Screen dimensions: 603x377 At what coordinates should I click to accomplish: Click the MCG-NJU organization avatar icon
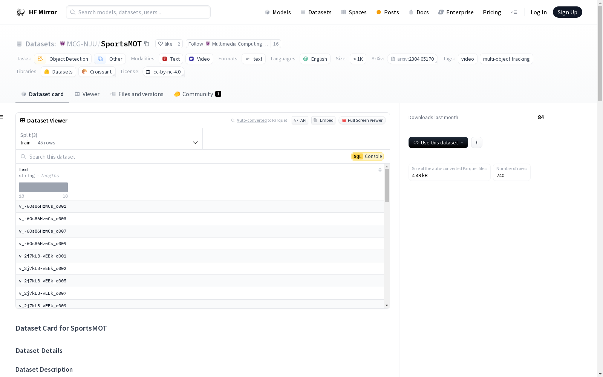coord(63,44)
